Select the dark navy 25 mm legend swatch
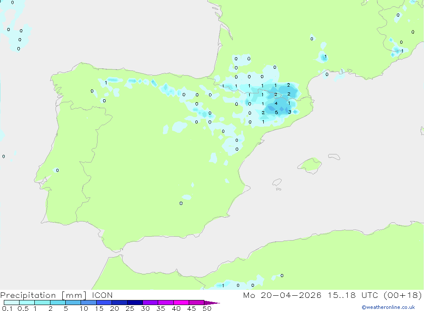Viewport: 424px width, 311px height. [135, 303]
